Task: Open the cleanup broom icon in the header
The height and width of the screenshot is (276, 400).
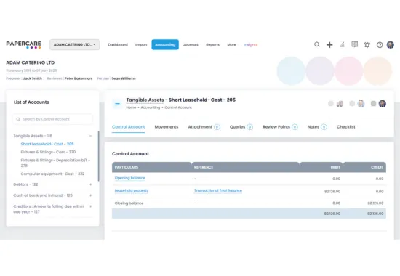Action: click(x=342, y=44)
